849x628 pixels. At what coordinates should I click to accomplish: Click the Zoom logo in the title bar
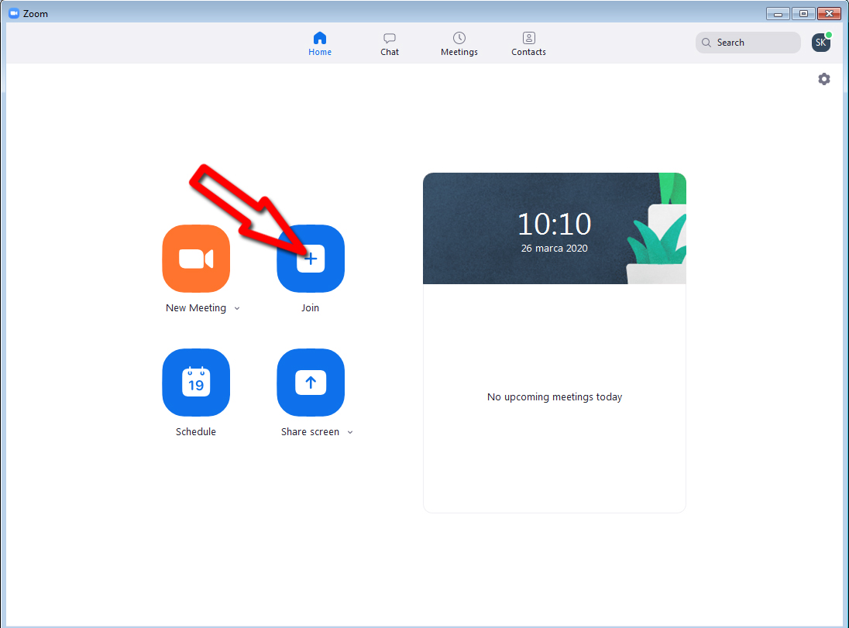[14, 13]
